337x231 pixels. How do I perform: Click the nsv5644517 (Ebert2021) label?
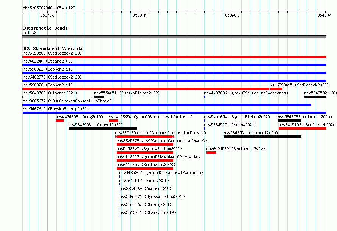pos(144,181)
